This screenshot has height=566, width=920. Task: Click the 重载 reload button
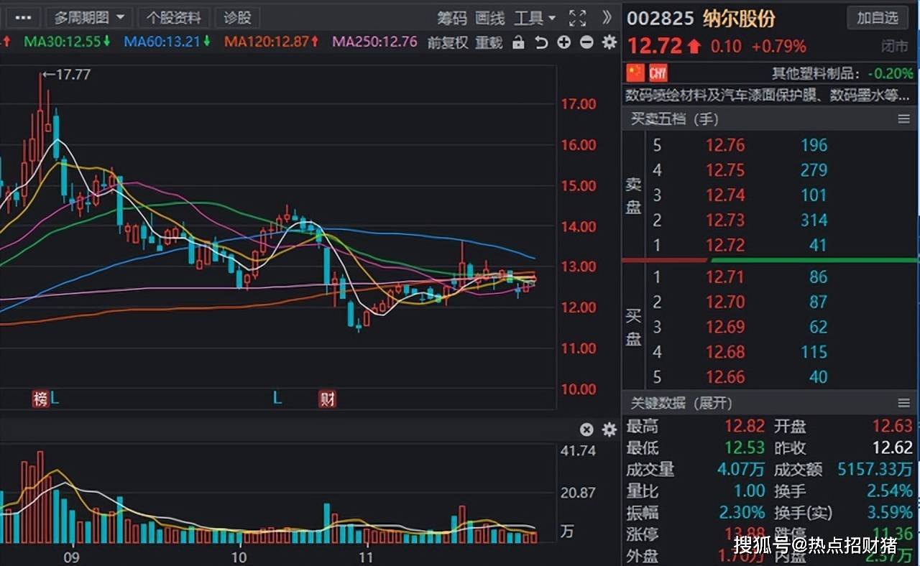(x=489, y=42)
